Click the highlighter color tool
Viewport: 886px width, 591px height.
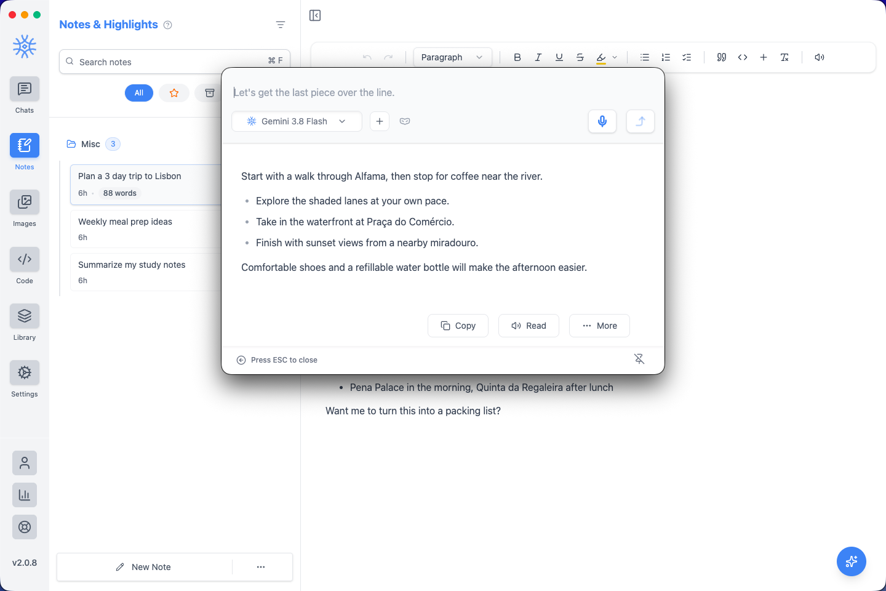click(601, 57)
